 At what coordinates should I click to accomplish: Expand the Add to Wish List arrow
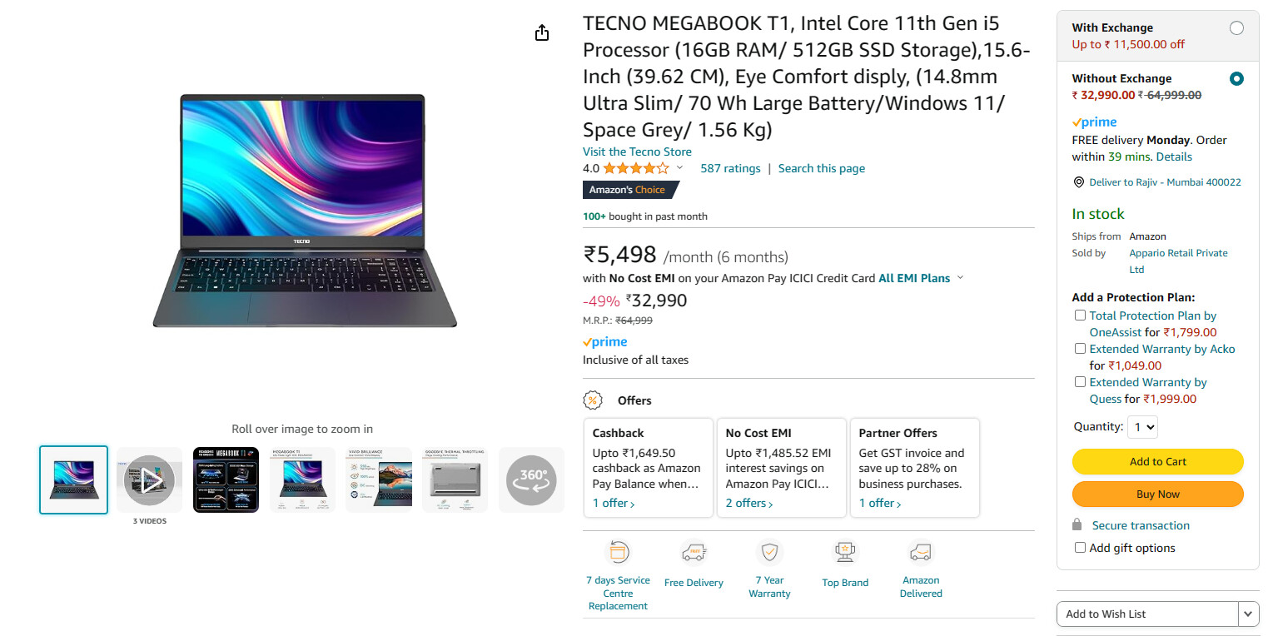1248,614
